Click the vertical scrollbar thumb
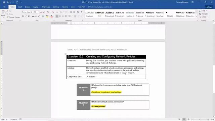215x121 pixels. pyautogui.click(x=214, y=79)
